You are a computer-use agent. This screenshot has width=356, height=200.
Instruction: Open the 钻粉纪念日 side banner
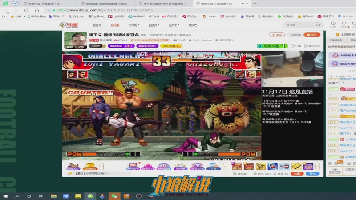coord(342,55)
